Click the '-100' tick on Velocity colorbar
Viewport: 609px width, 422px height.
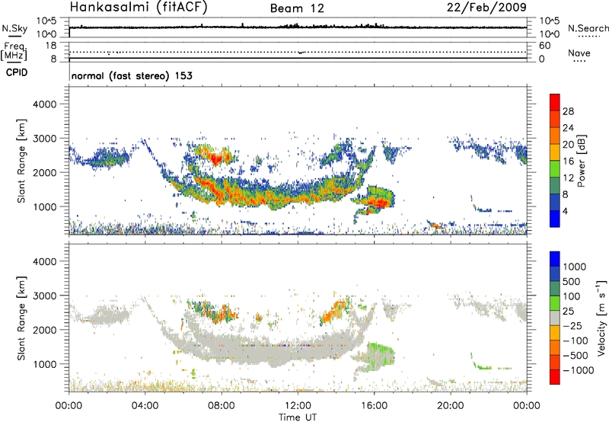pyautogui.click(x=576, y=340)
